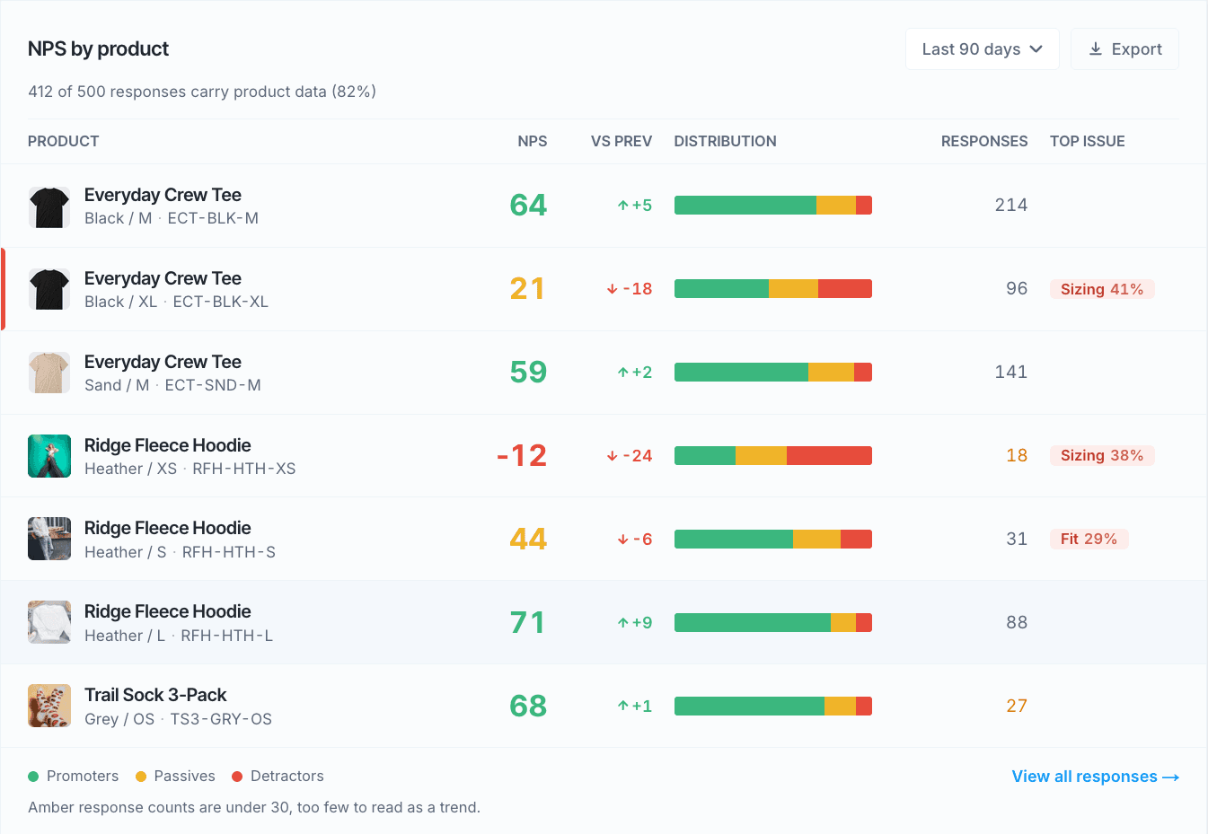The image size is (1208, 834).
Task: Click NPS score 68
Action: [x=528, y=706]
